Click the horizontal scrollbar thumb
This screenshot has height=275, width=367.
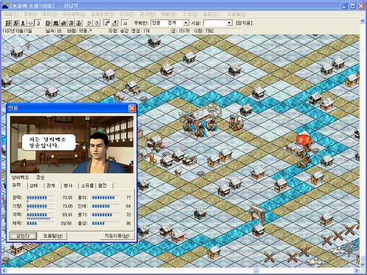pyautogui.click(x=255, y=271)
